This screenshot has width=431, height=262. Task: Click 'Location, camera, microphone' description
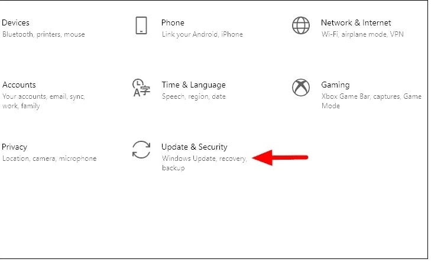50,159
